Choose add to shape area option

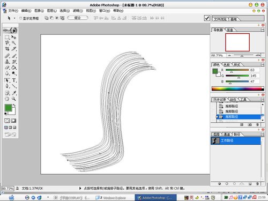(47, 18)
